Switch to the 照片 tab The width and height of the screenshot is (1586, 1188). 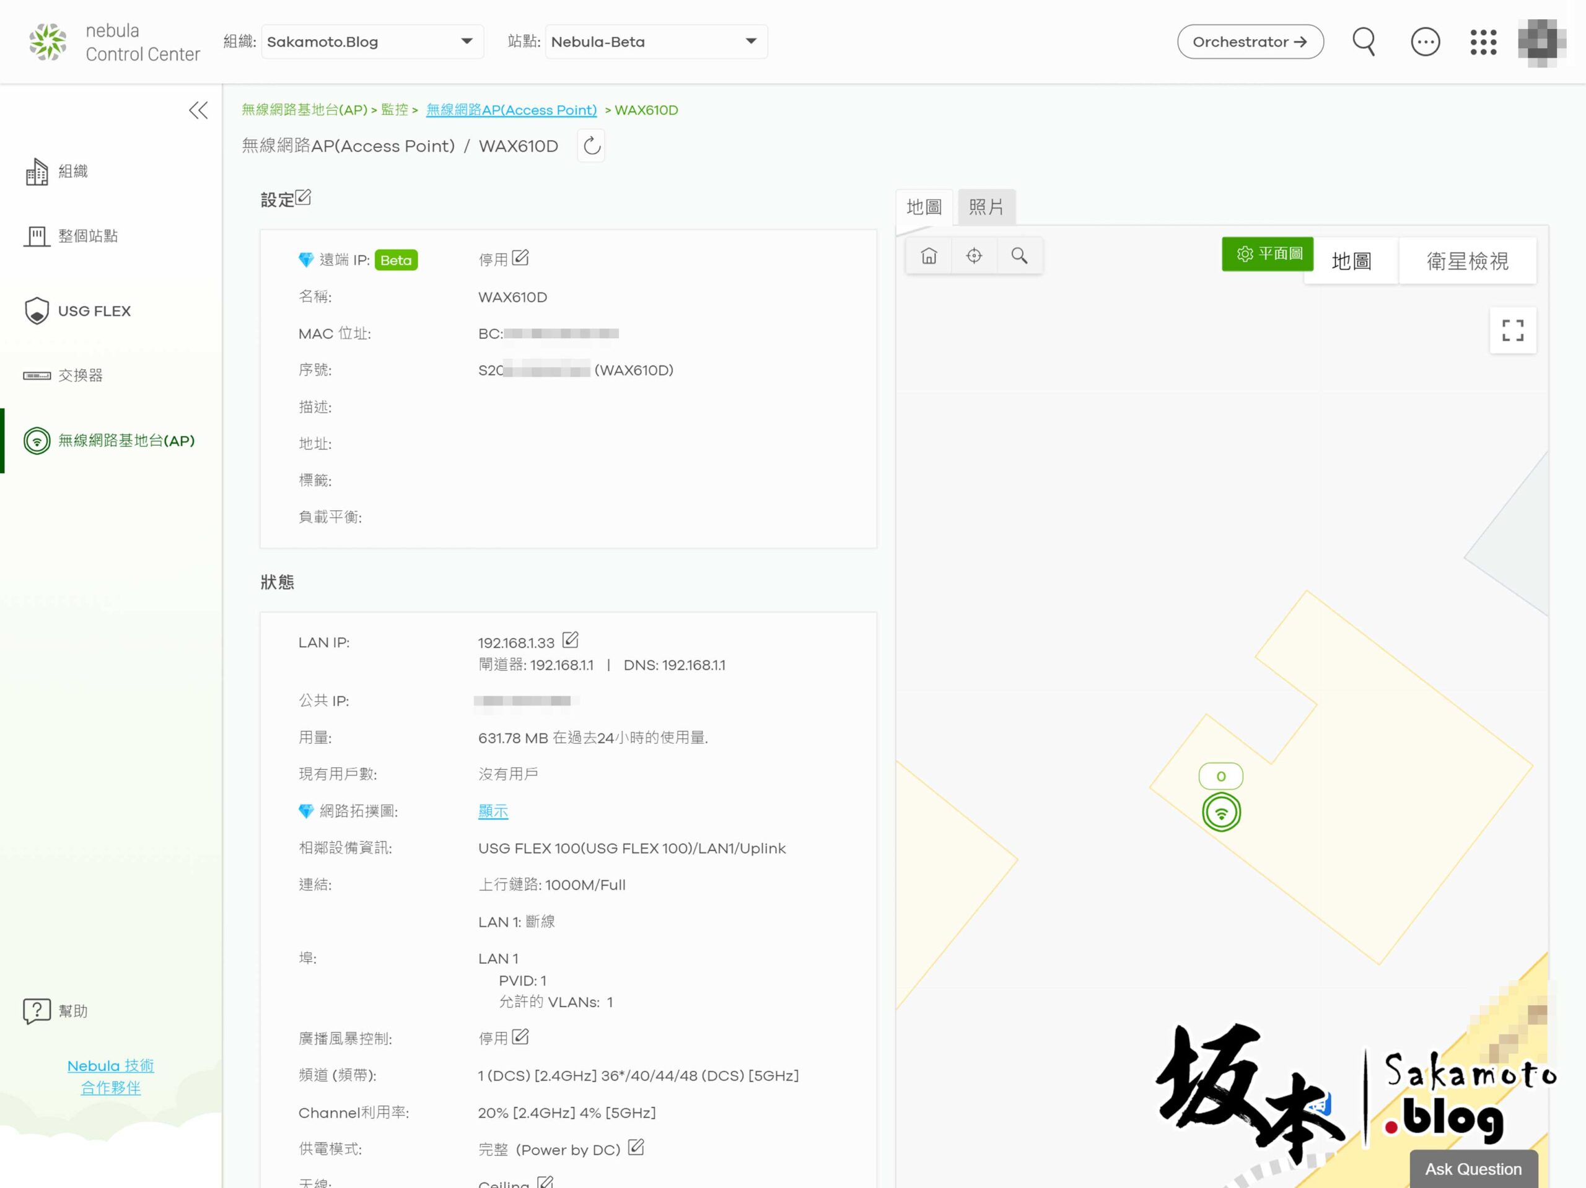pyautogui.click(x=986, y=207)
